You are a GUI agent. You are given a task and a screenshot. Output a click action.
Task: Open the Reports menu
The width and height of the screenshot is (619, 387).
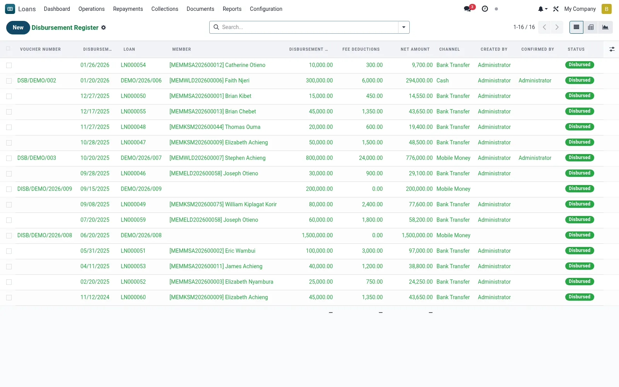pos(232,9)
